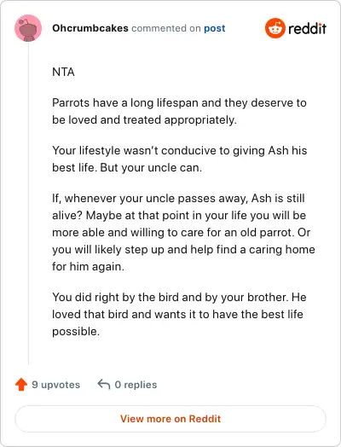341x447 pixels.
Task: Click the paragraph starting "You did right by"
Action: coord(179,314)
